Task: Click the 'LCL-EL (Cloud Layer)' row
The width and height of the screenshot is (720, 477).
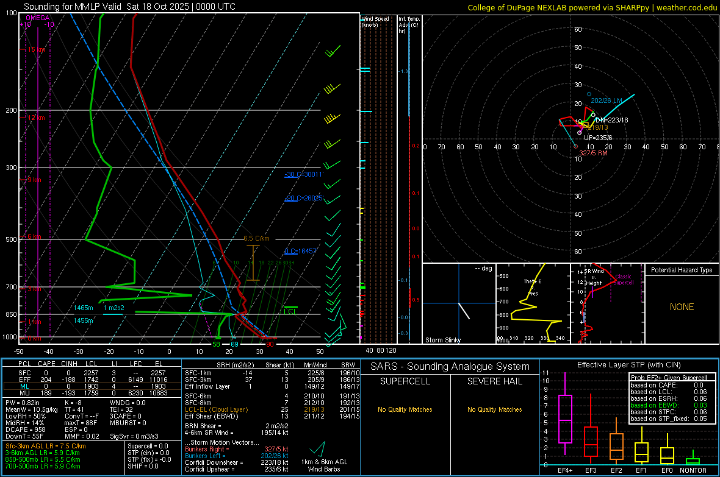Action: [271, 409]
